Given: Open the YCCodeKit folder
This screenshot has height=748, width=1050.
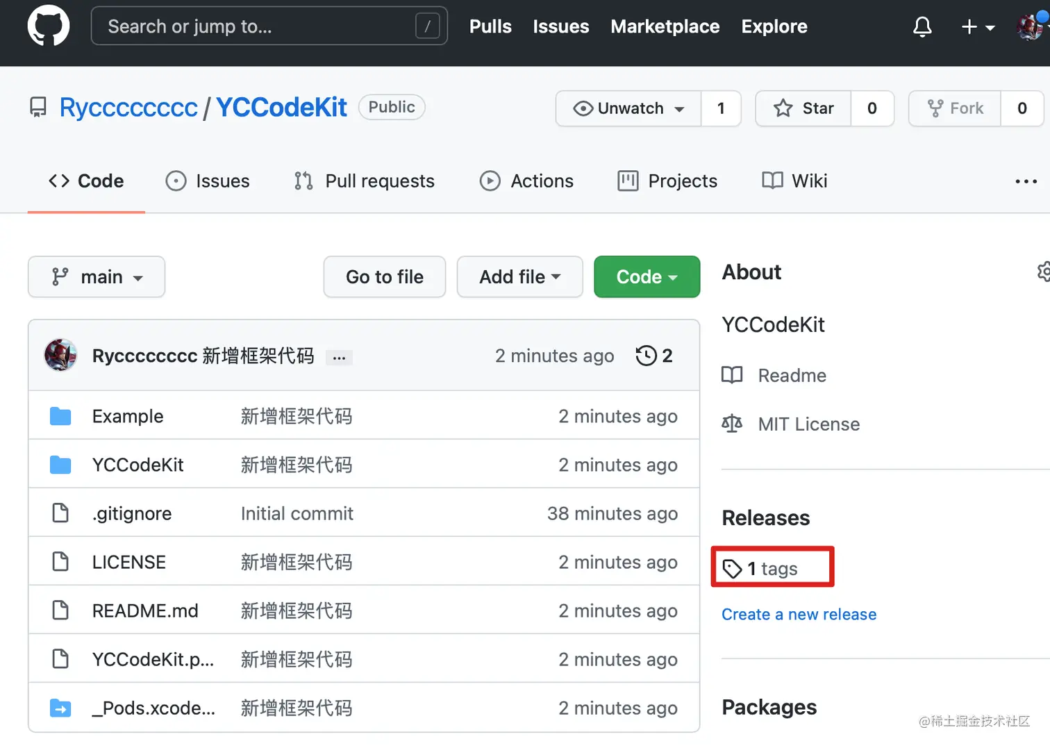Looking at the screenshot, I should click(137, 465).
